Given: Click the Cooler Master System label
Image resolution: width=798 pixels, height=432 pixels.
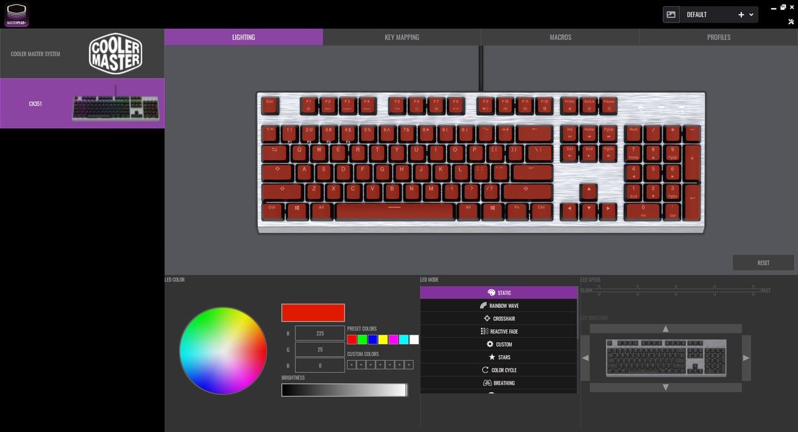Looking at the screenshot, I should pos(36,54).
